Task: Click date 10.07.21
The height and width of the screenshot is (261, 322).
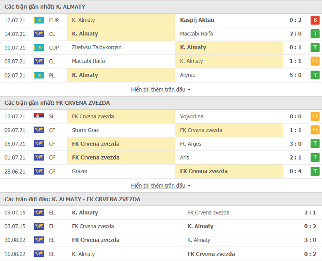Action: tap(15, 47)
